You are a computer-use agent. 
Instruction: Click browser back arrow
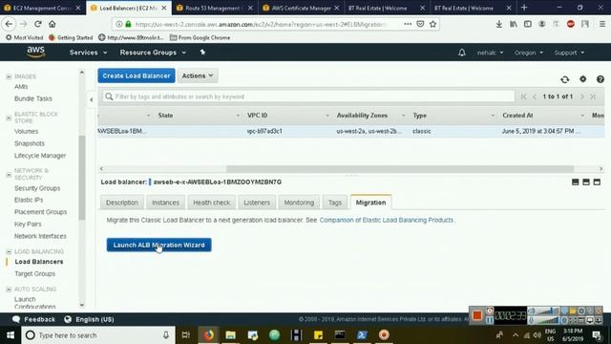pos(9,24)
